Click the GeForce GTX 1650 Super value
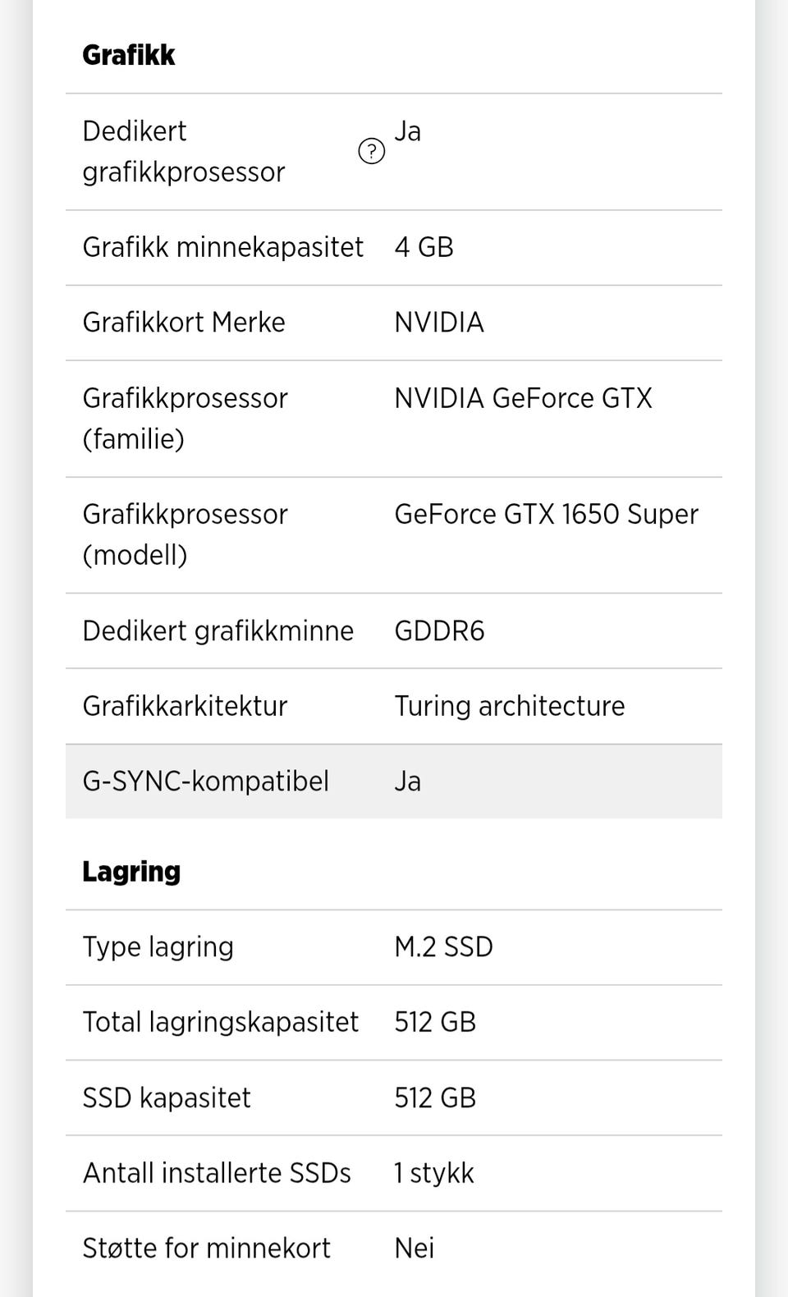The width and height of the screenshot is (788, 1297). point(546,514)
